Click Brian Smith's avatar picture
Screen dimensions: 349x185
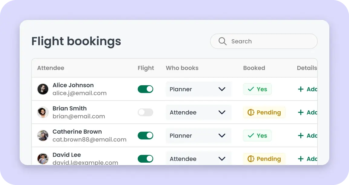tap(43, 112)
